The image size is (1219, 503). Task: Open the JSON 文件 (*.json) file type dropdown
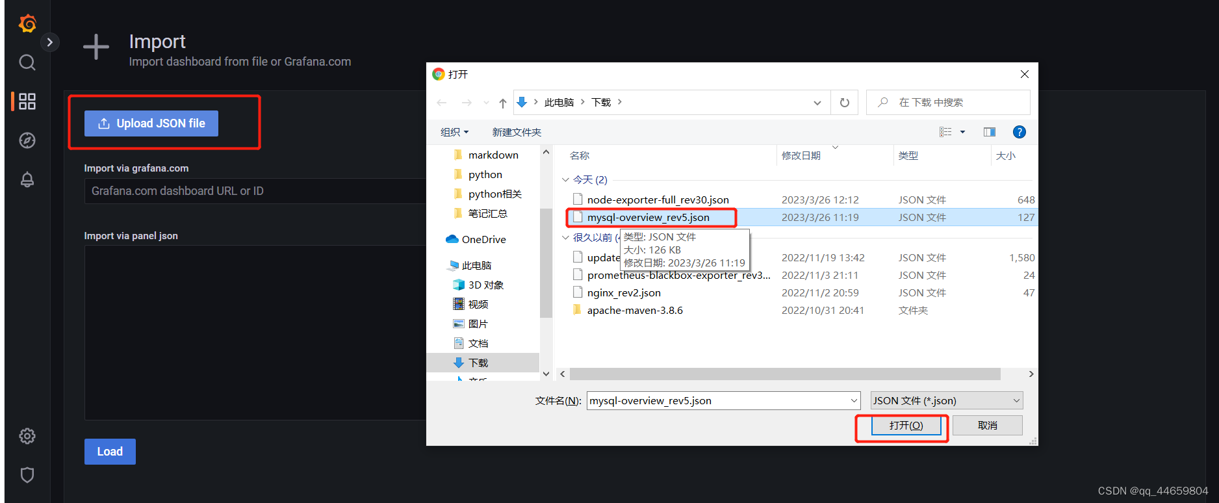point(947,401)
